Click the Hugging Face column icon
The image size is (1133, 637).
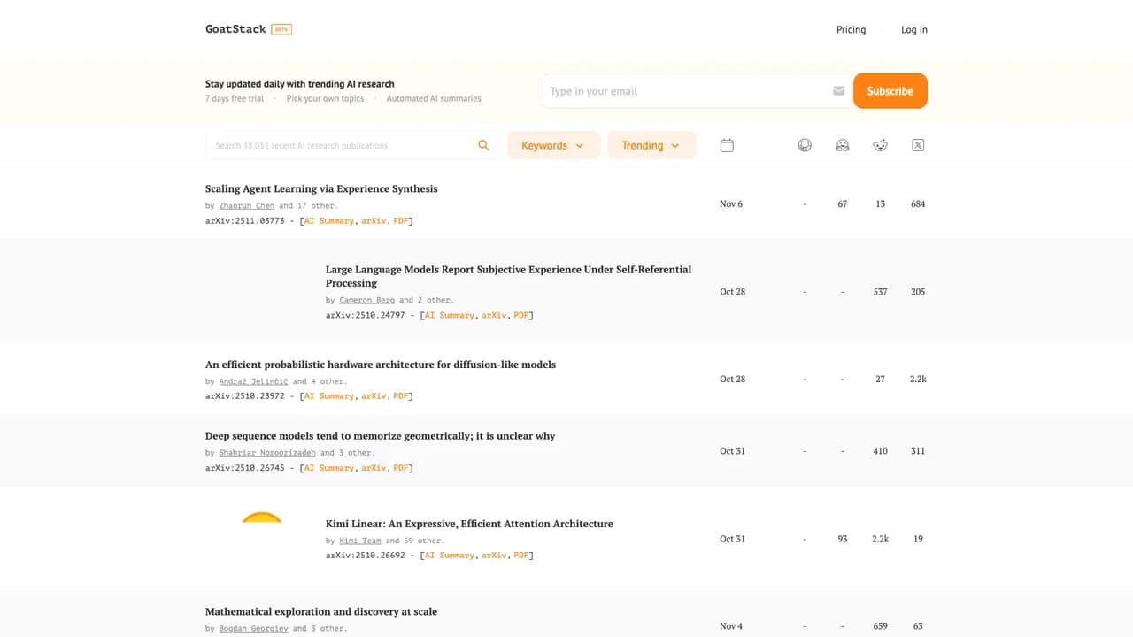[843, 145]
